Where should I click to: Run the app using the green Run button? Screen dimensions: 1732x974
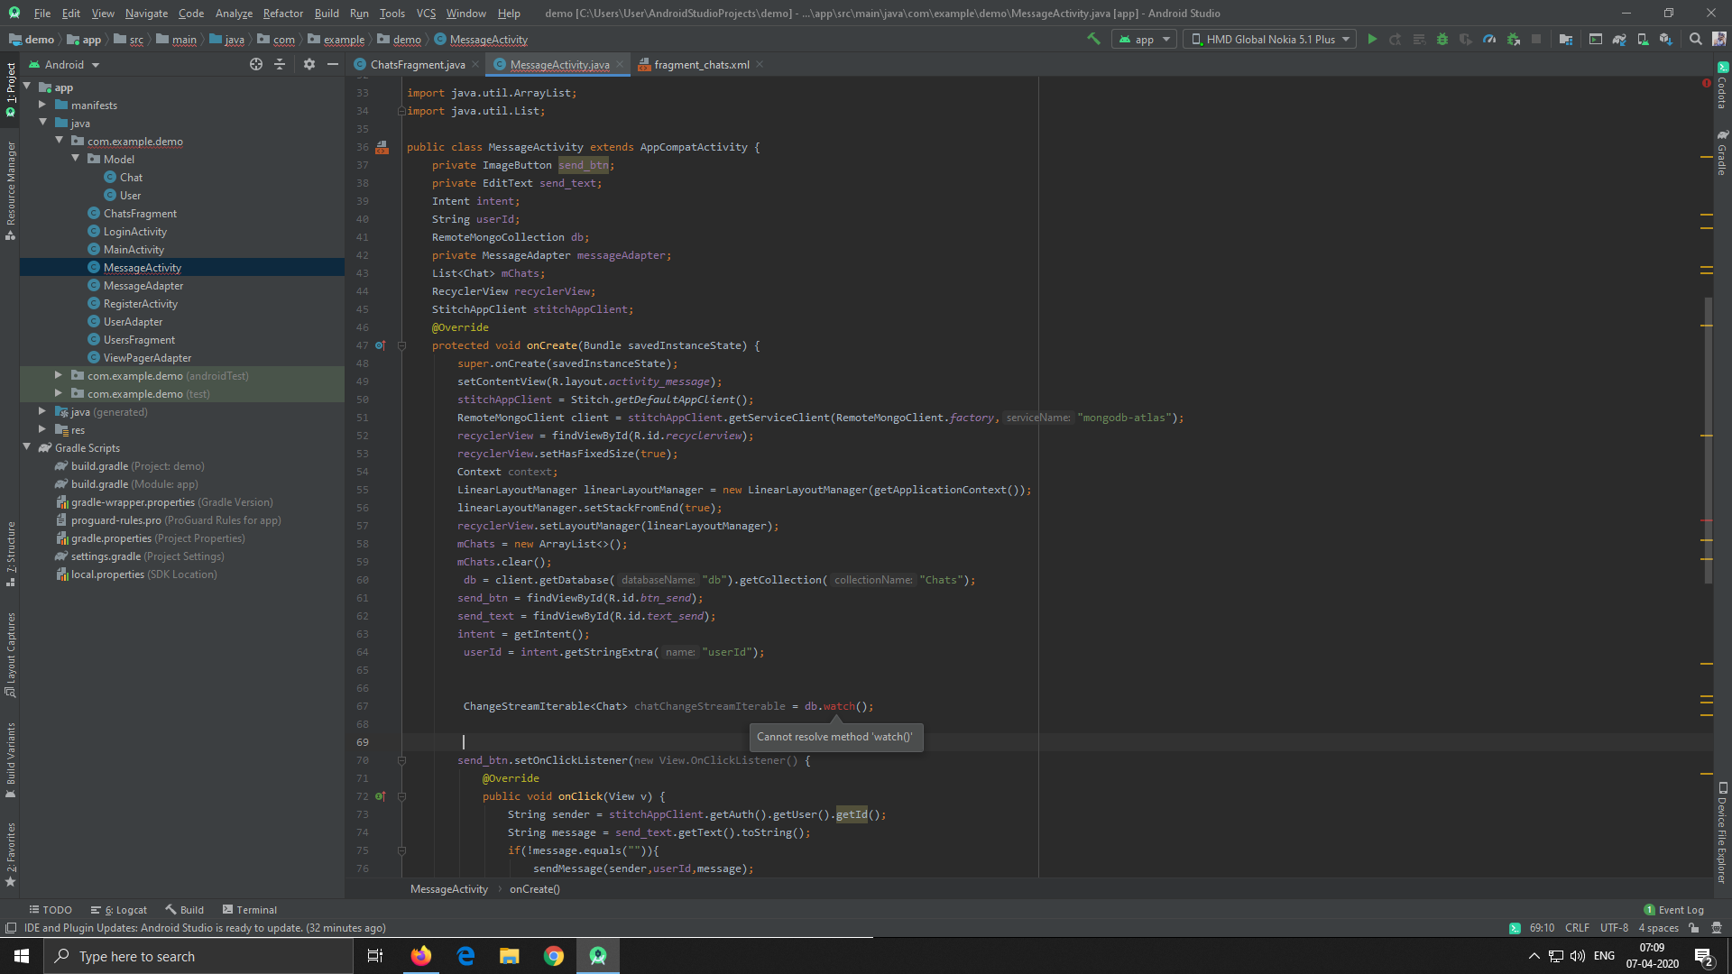(x=1372, y=39)
